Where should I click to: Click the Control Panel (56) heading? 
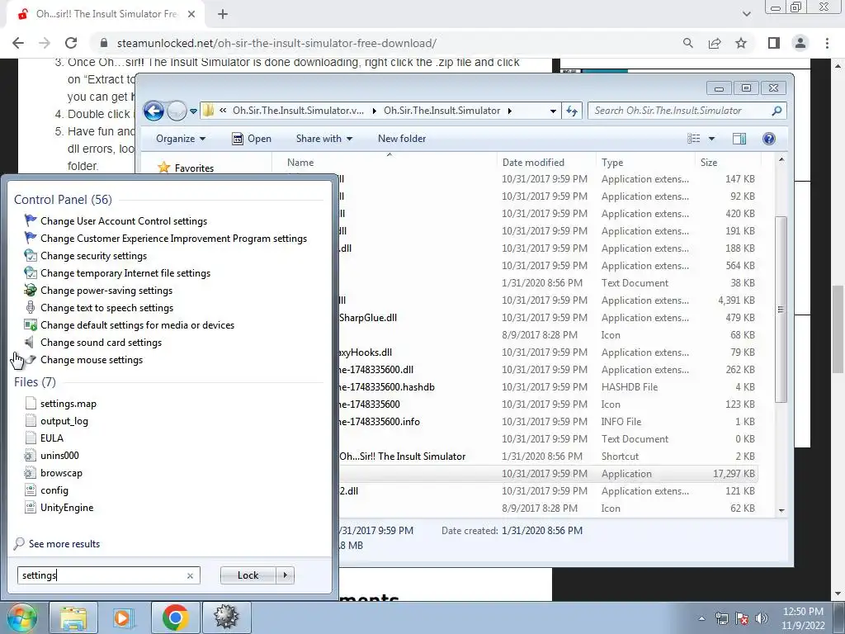point(63,200)
